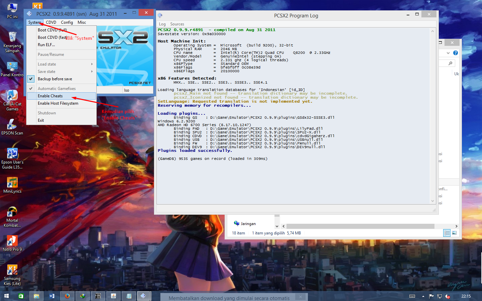Toggle Backup before save option
This screenshot has width=482, height=301.
(61, 79)
